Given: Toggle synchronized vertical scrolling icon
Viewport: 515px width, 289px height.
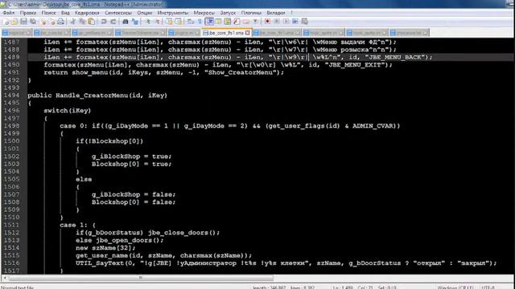Looking at the screenshot, I should [170, 22].
